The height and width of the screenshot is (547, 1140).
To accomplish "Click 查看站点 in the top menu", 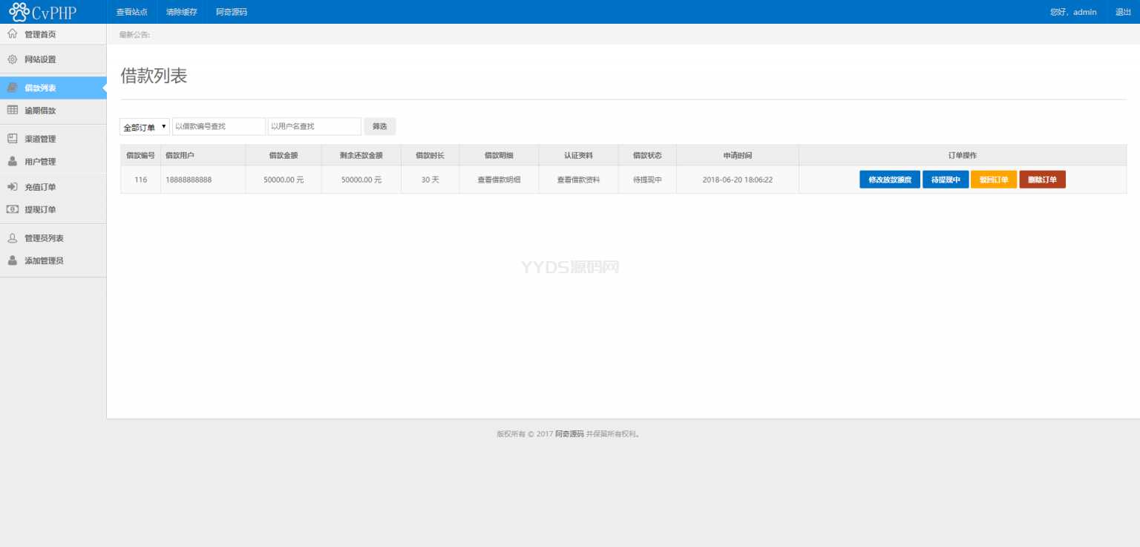I will point(131,11).
